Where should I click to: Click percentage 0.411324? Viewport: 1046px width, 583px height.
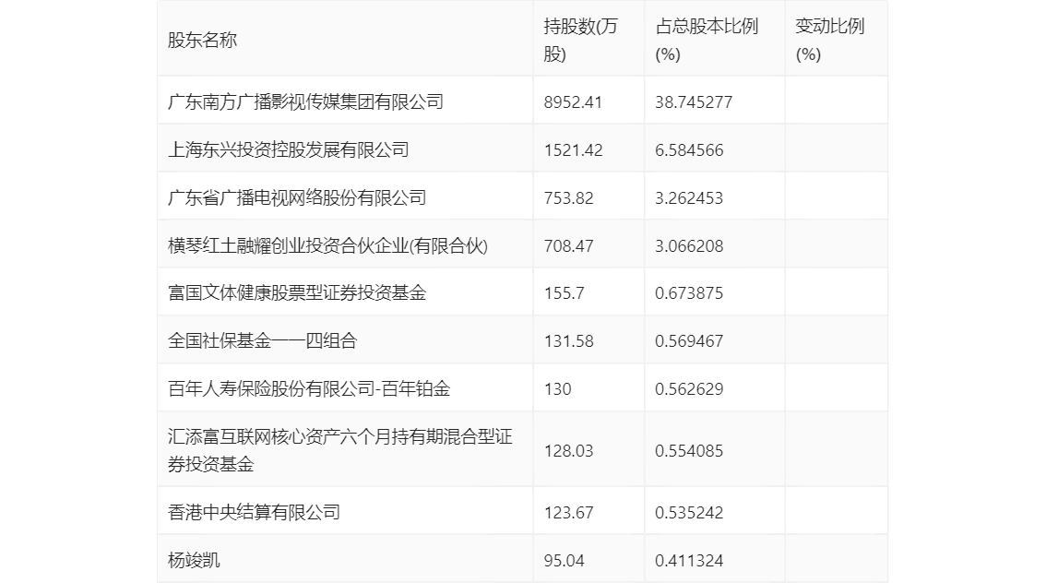click(x=689, y=561)
